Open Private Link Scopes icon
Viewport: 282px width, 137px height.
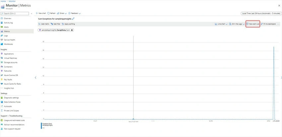(x=2, y=111)
